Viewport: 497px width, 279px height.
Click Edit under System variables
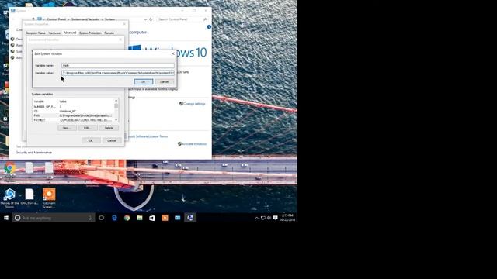pyautogui.click(x=88, y=128)
